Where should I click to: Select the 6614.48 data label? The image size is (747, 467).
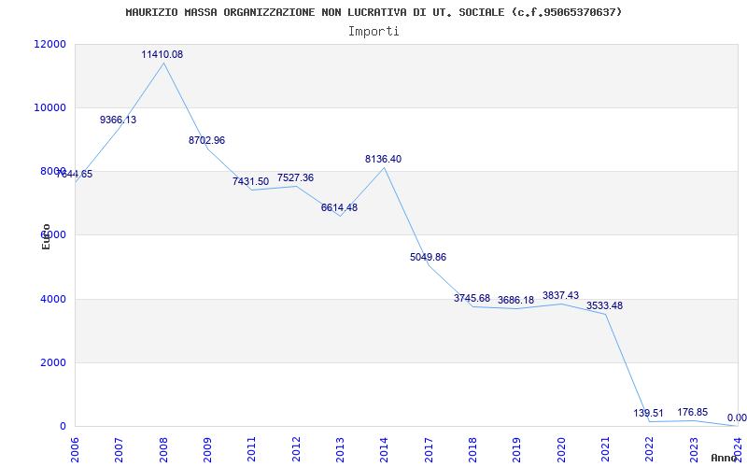tap(339, 208)
